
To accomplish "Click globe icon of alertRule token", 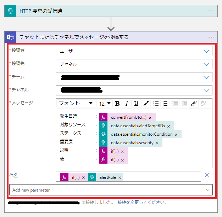I will (x=92, y=177).
